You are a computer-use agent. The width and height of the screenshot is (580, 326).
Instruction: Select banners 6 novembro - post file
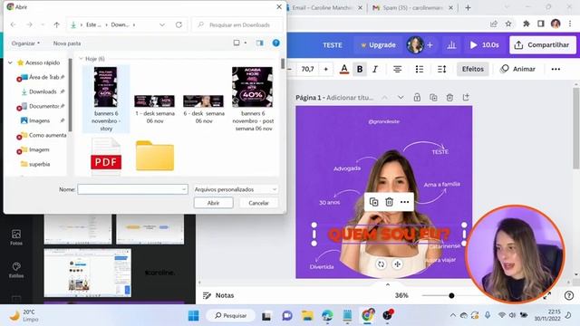point(253,99)
